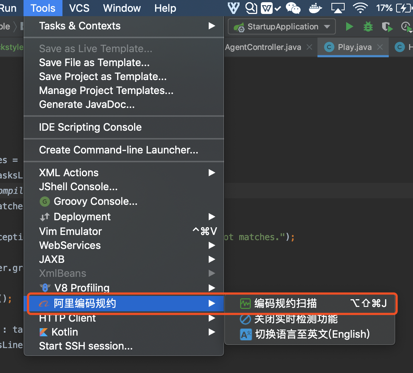Run with Coverage shield icon

387,27
